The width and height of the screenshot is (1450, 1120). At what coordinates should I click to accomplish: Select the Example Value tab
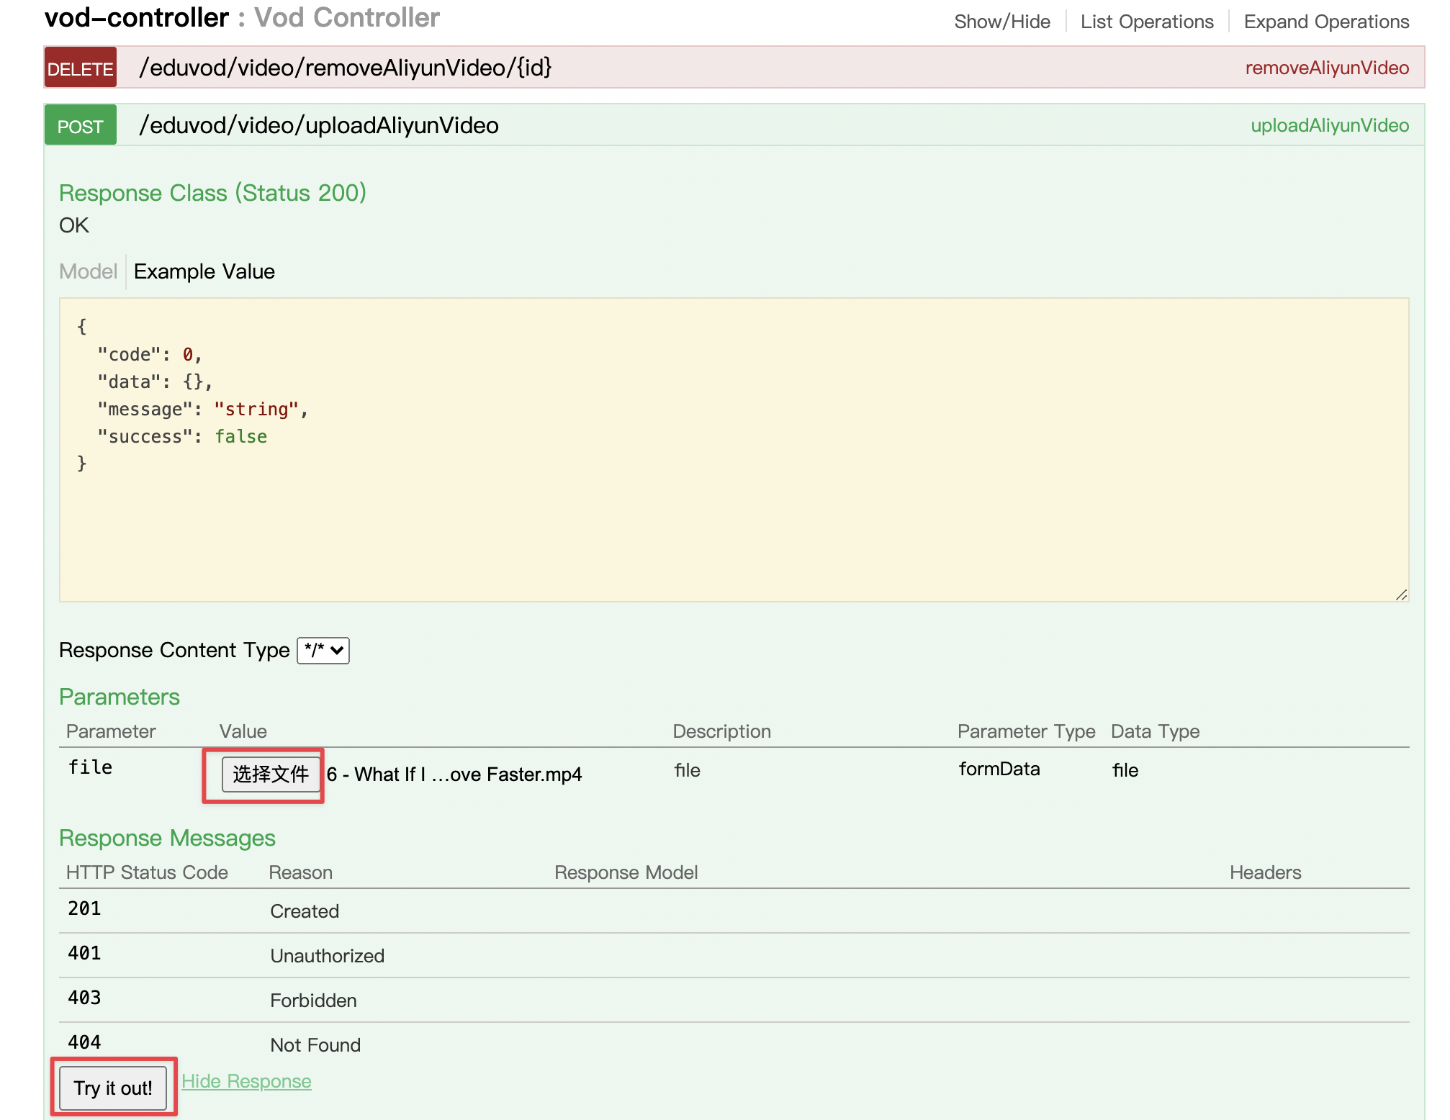coord(204,271)
